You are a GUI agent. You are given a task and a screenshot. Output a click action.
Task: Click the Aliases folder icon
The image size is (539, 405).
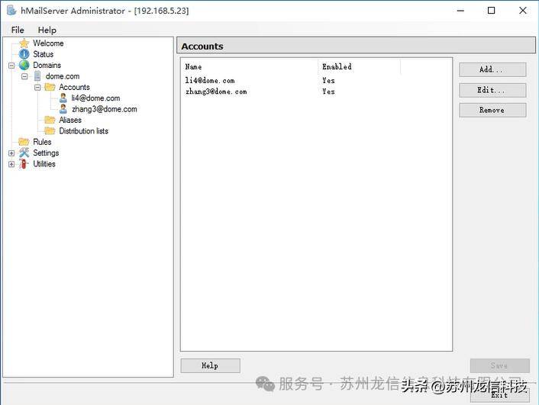50,120
